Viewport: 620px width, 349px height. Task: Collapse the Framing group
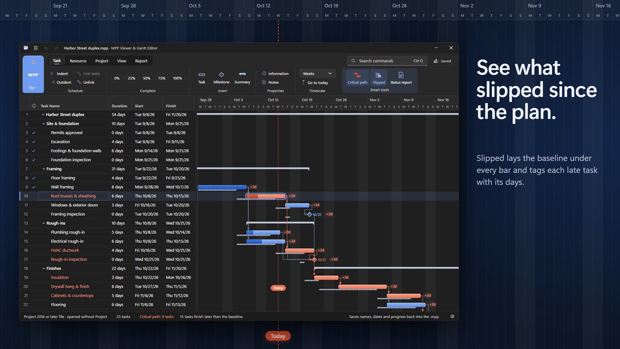pyautogui.click(x=44, y=169)
